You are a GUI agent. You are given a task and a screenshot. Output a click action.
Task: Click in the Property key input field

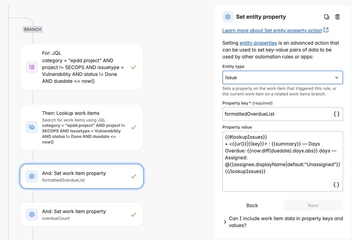pyautogui.click(x=277, y=114)
